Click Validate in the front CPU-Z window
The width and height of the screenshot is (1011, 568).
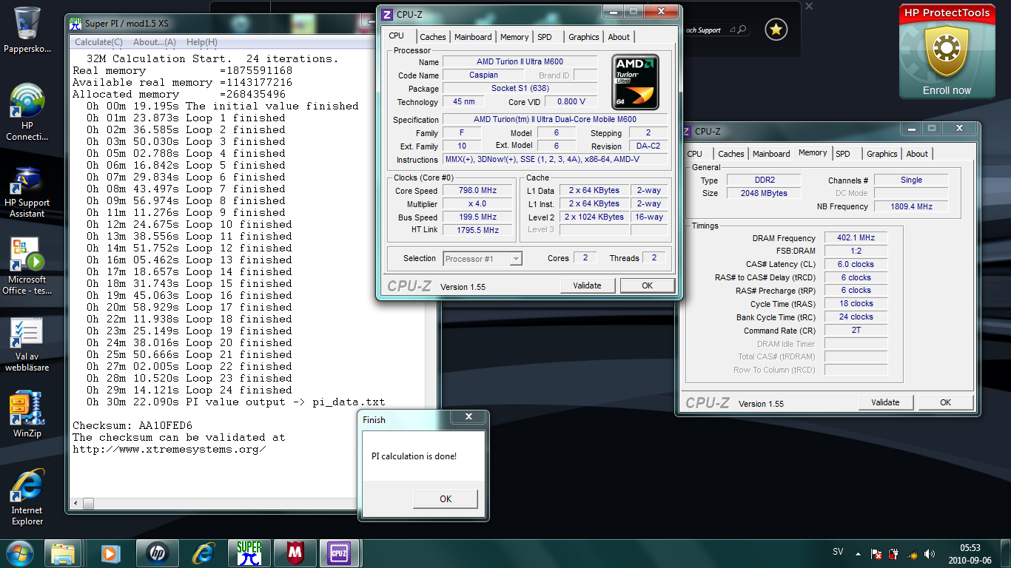point(588,285)
